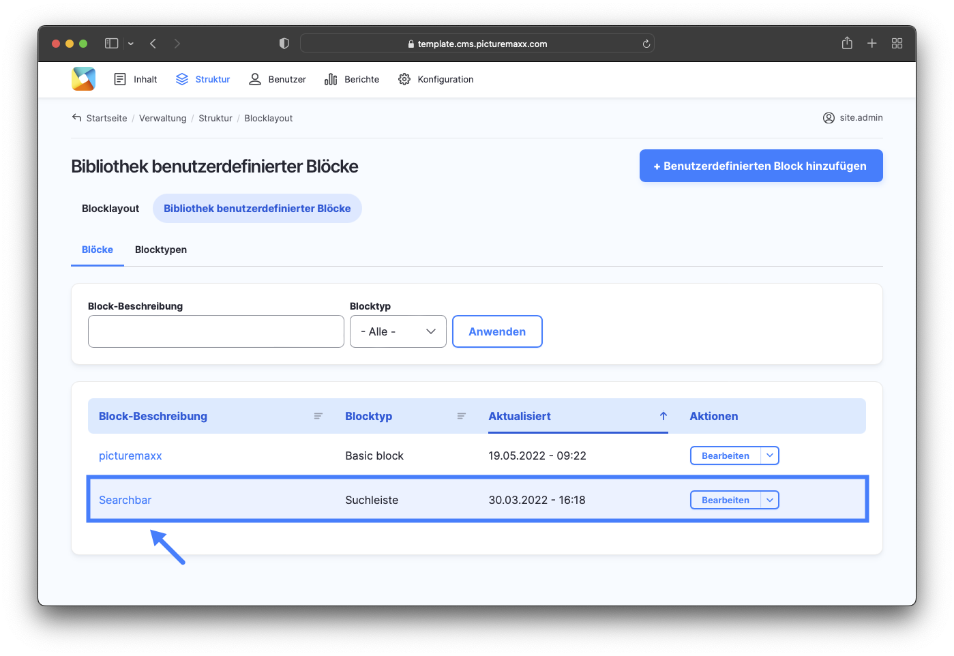Expand the sidebar options chevron
This screenshot has width=954, height=656.
[x=131, y=44]
